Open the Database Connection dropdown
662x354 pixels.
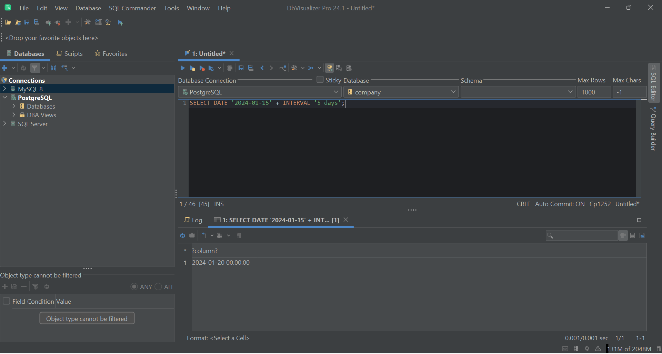pyautogui.click(x=336, y=92)
